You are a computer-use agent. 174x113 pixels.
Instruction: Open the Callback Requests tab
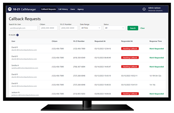pos(48,9)
